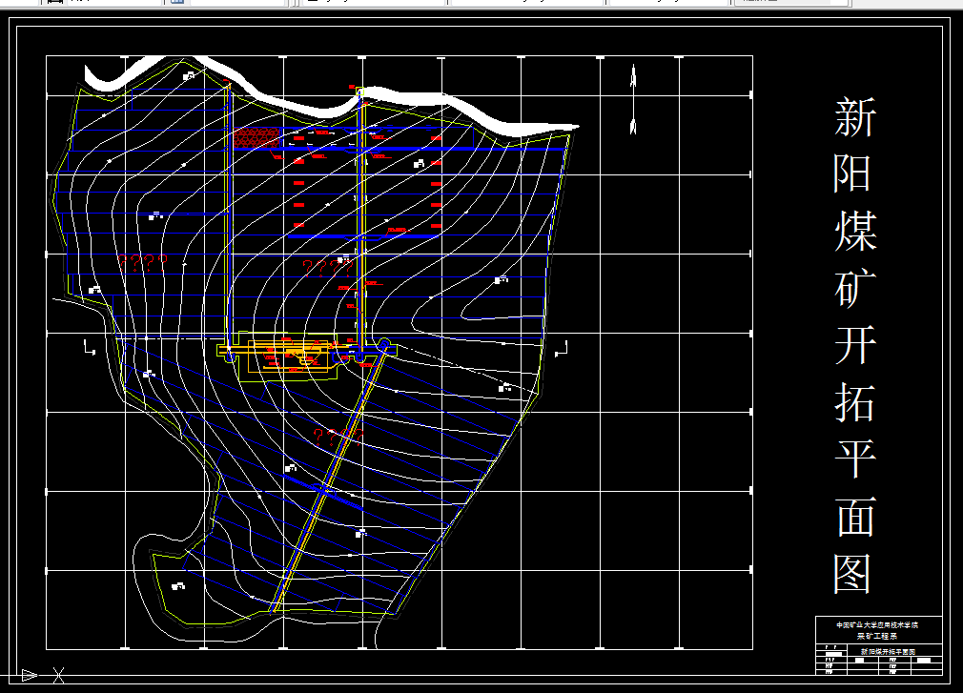
Task: Click the 中国矿业大学应用技术学院 title block text
Action: coord(877,625)
